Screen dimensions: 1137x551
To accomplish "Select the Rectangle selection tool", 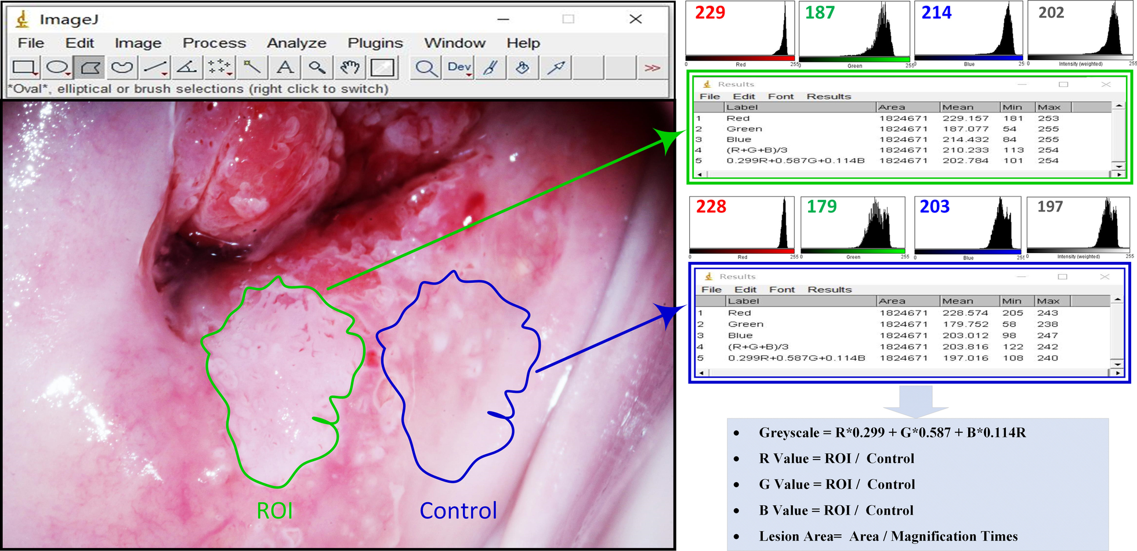I will pyautogui.click(x=25, y=68).
